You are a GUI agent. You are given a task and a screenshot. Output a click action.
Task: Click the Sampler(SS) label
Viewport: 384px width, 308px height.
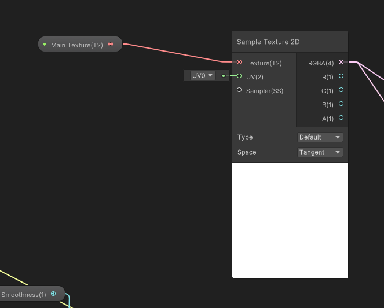pyautogui.click(x=265, y=91)
